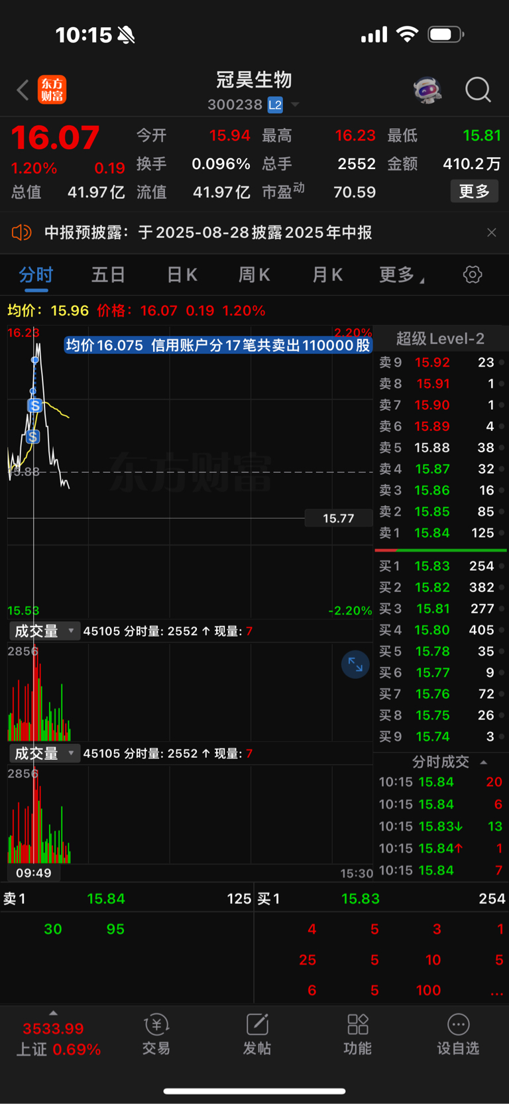Tap the 15.77 crosshair price label
The height and width of the screenshot is (1104, 509).
(x=339, y=519)
